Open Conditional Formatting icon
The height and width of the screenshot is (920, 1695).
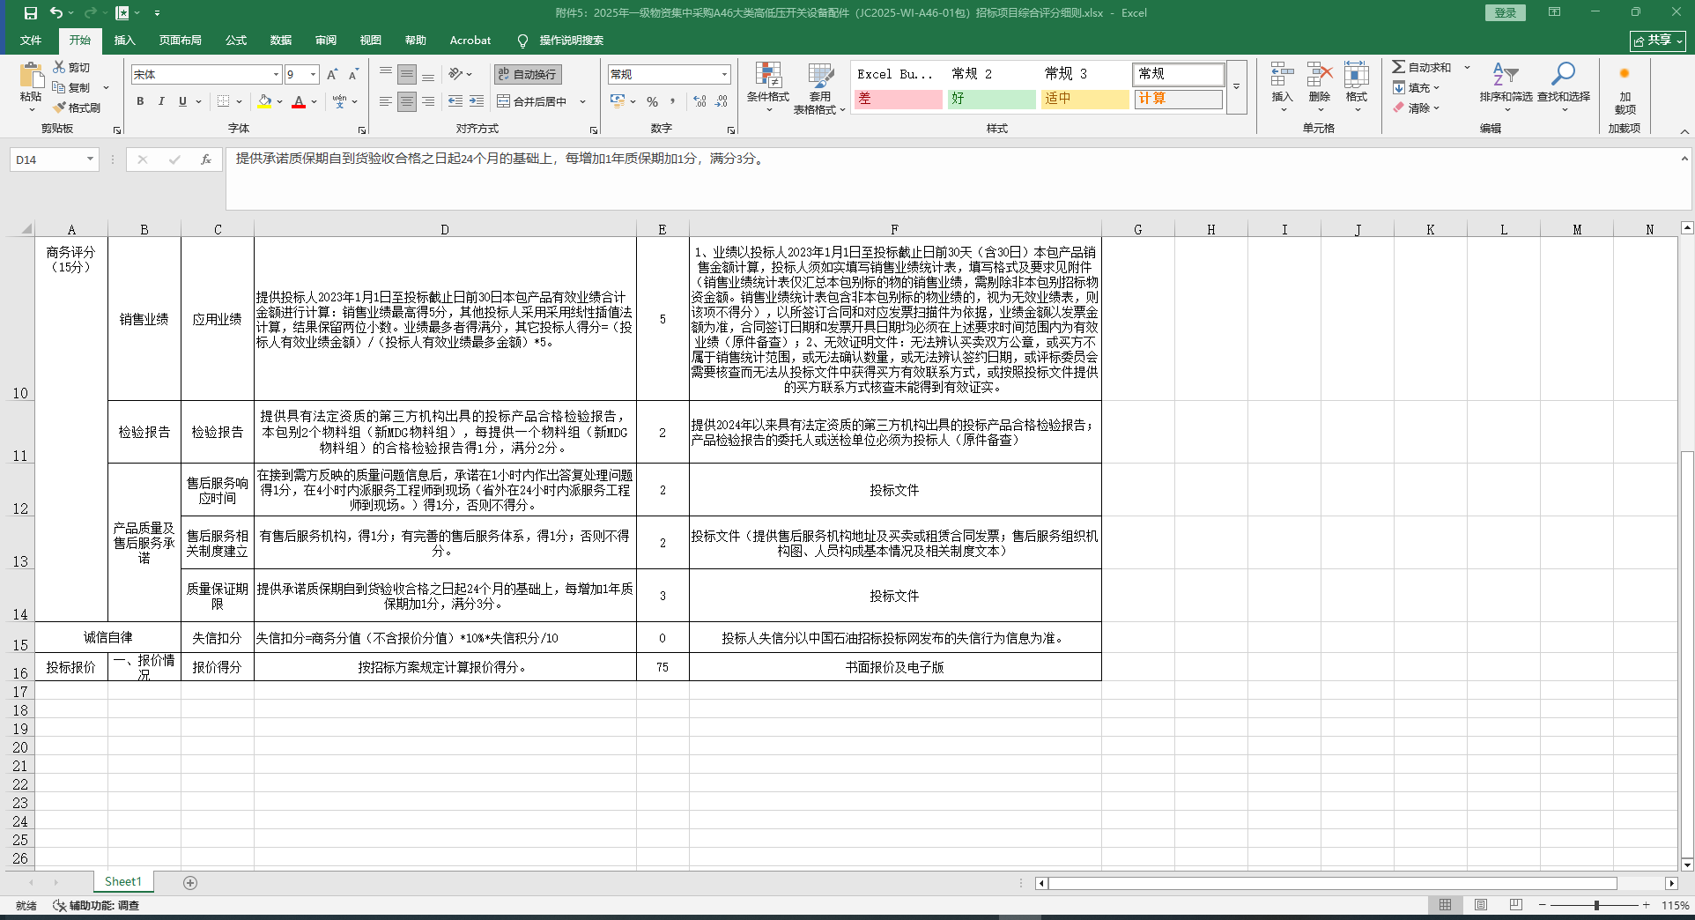(767, 77)
